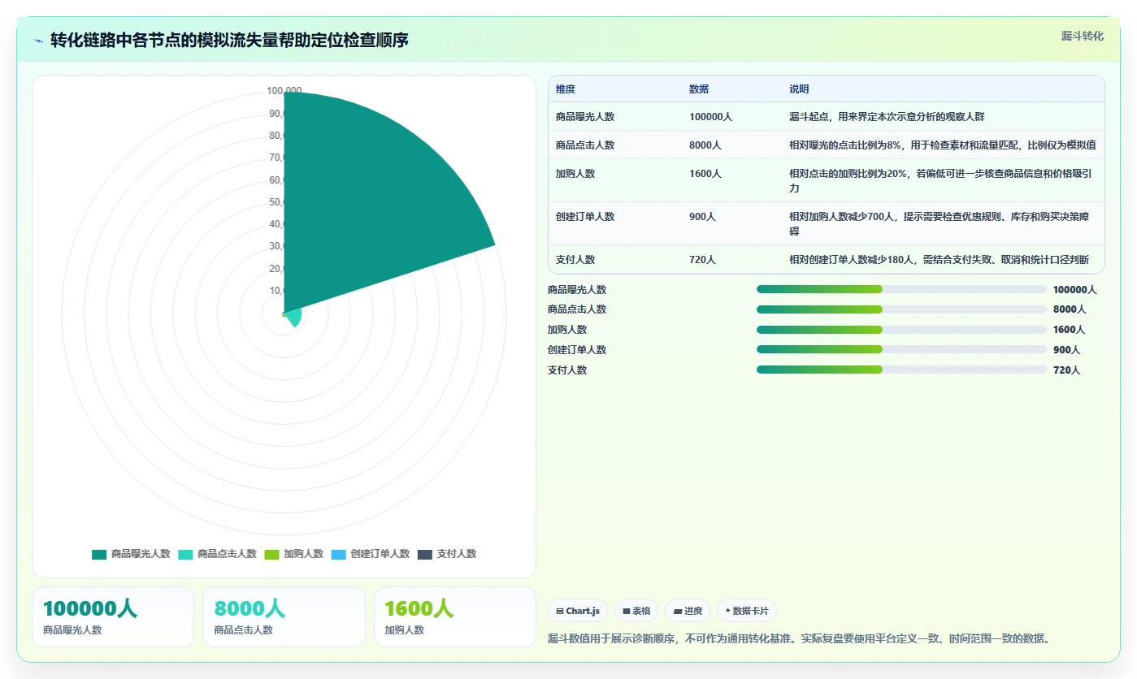Click the 商品曝光人数 label in the progress list
This screenshot has height=679, width=1137.
tap(577, 290)
